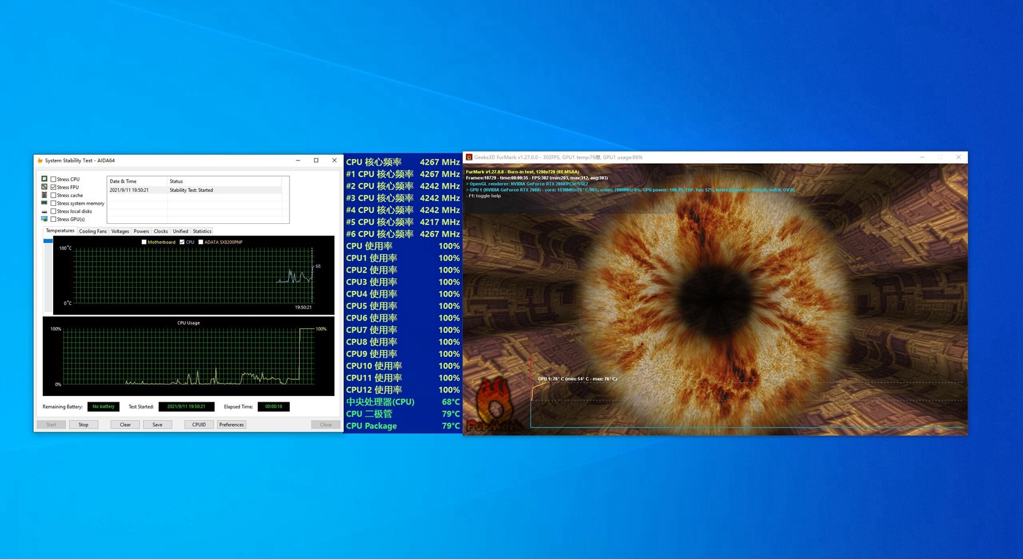This screenshot has height=559, width=1023.
Task: Click the CPU chip icon beside Stress CPU
Action: point(44,179)
